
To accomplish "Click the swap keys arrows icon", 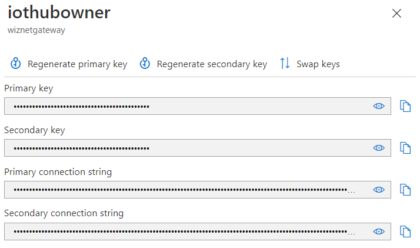I will point(285,64).
